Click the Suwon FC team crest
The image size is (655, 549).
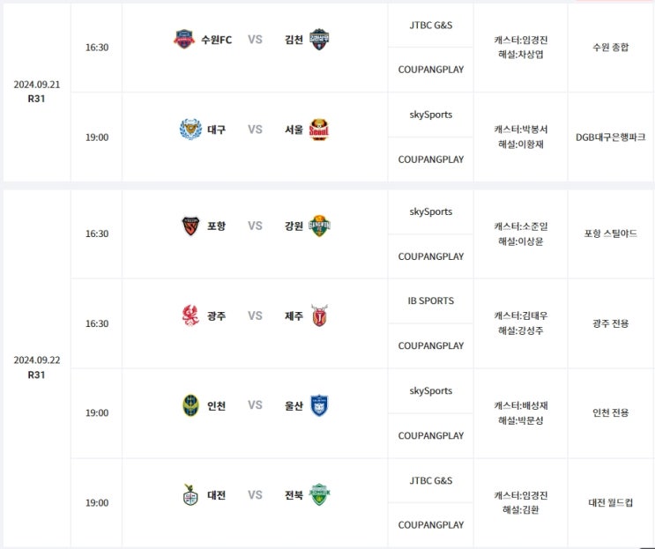pyautogui.click(x=183, y=40)
